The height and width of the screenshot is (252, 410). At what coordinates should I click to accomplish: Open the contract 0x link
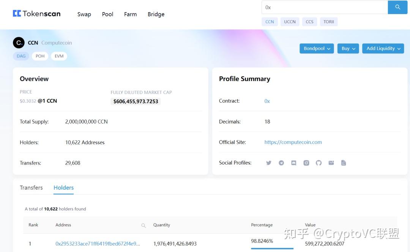(x=267, y=101)
